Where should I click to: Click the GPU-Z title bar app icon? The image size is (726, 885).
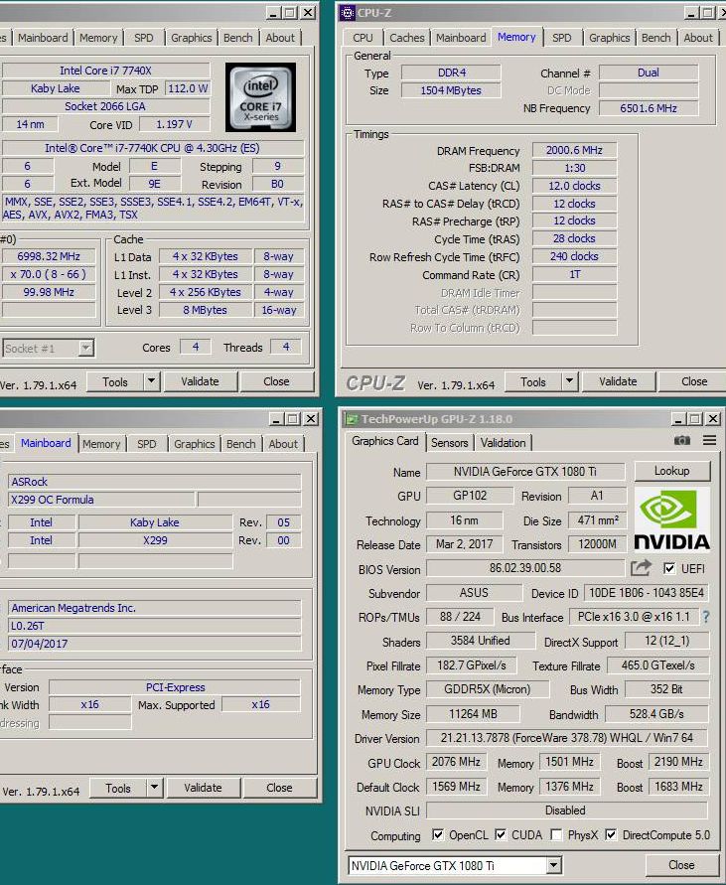(x=350, y=419)
